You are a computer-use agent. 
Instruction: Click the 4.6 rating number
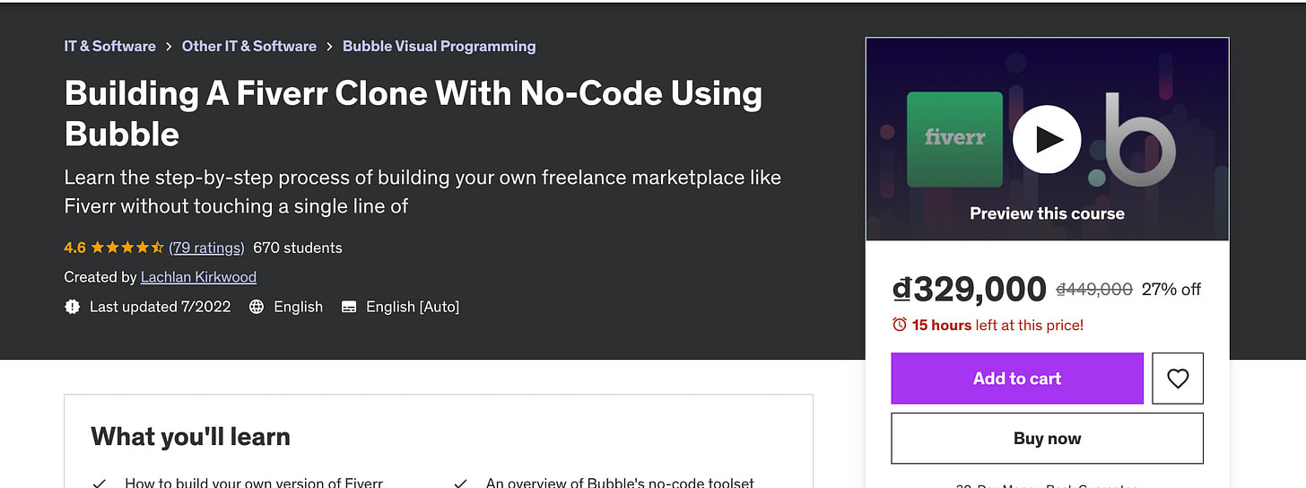point(75,248)
